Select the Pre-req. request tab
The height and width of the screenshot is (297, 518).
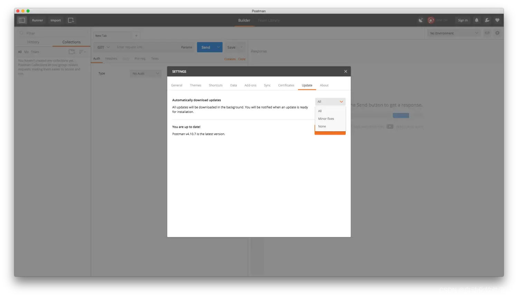pos(140,59)
